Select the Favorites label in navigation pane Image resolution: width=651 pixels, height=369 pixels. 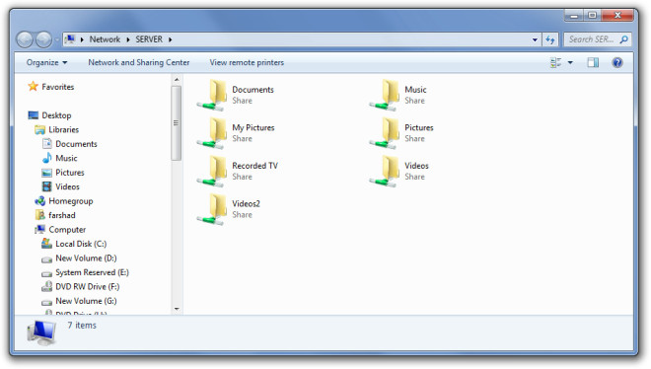[x=58, y=87]
